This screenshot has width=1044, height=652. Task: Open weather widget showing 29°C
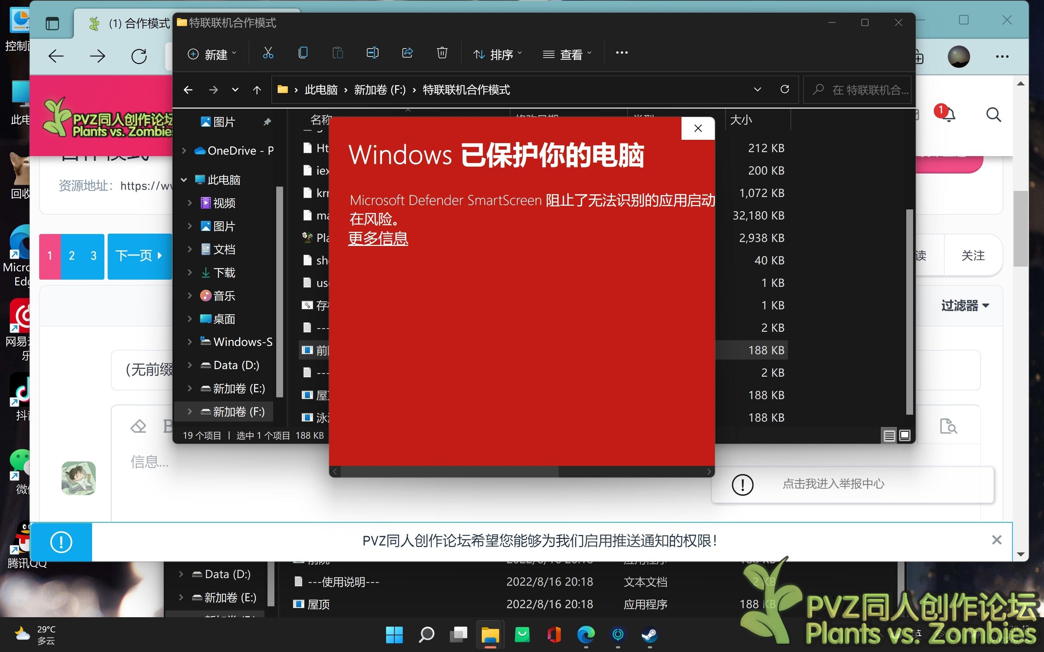point(35,634)
